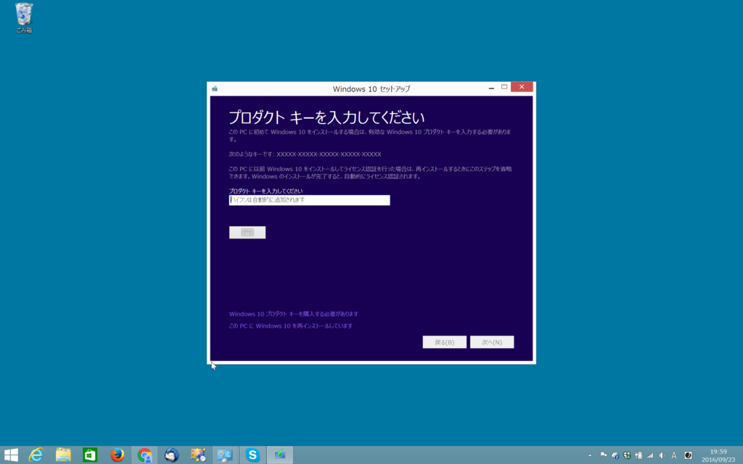Open the network signal tray icon
The height and width of the screenshot is (464, 743).
pyautogui.click(x=650, y=455)
